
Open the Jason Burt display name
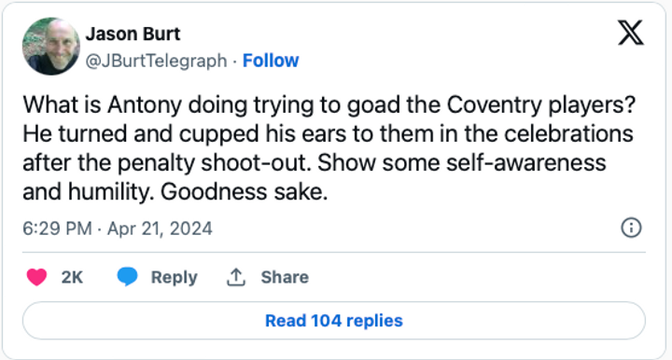133,34
